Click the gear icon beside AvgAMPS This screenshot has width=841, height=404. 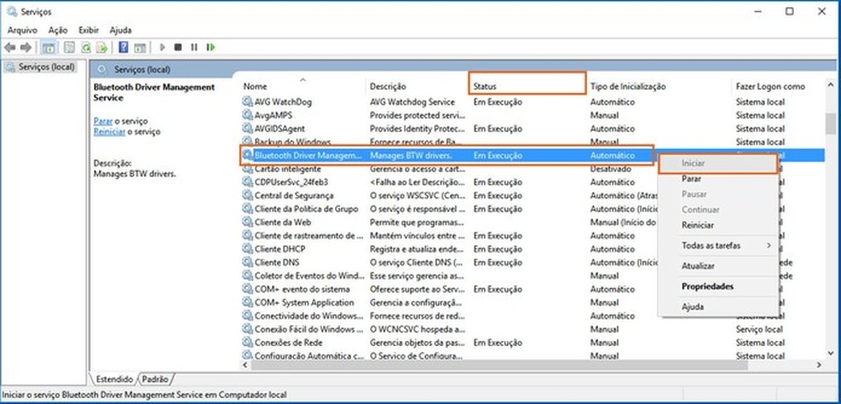click(x=247, y=114)
